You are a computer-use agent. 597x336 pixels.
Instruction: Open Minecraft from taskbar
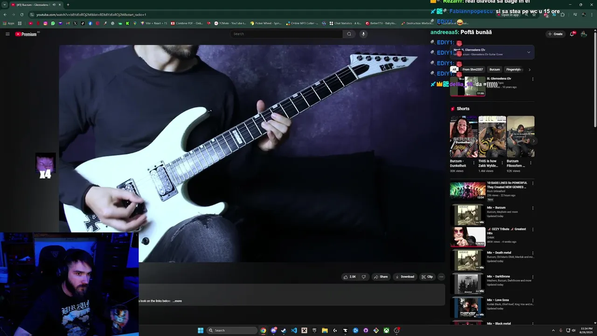(x=304, y=330)
